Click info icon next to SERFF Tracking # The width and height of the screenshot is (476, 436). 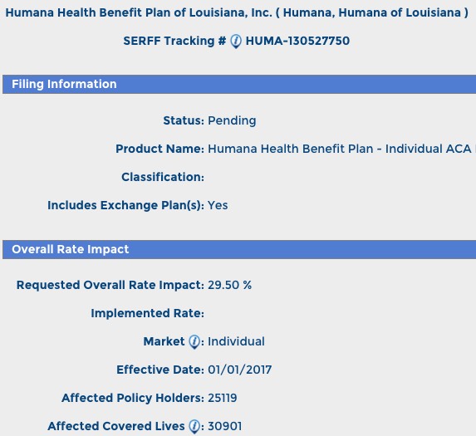tap(236, 42)
